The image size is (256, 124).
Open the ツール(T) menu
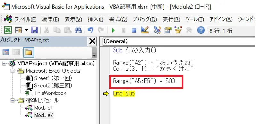(x=195, y=19)
